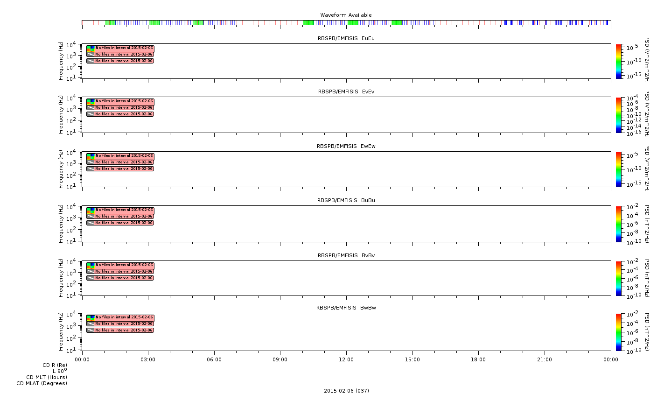Click the date label 2015-02-06 (037)
The width and height of the screenshot is (657, 401).
click(x=346, y=391)
